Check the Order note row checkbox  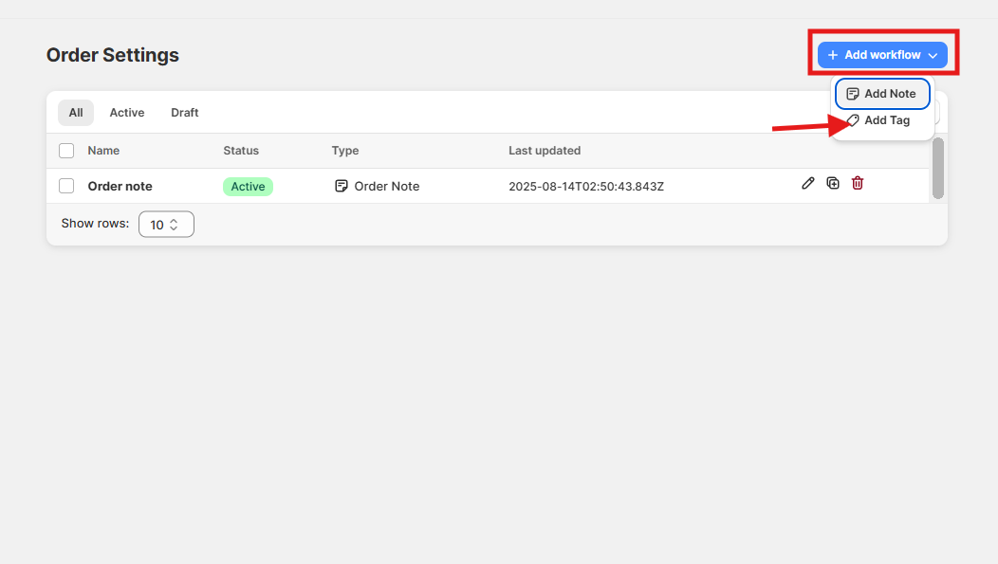click(66, 186)
